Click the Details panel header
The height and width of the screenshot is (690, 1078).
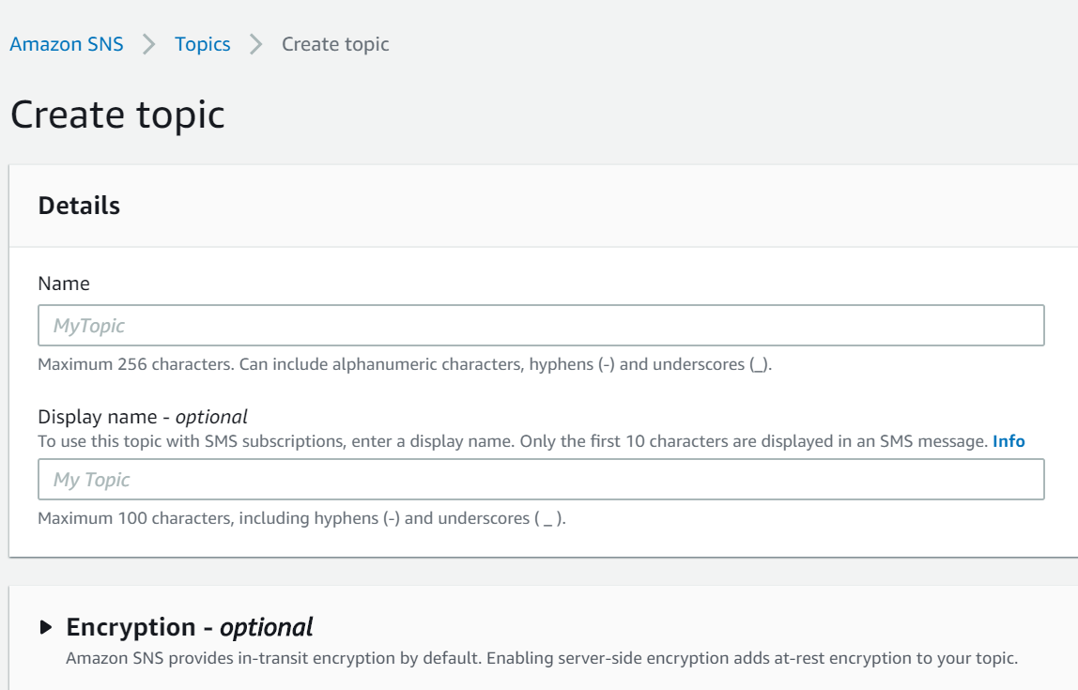80,206
